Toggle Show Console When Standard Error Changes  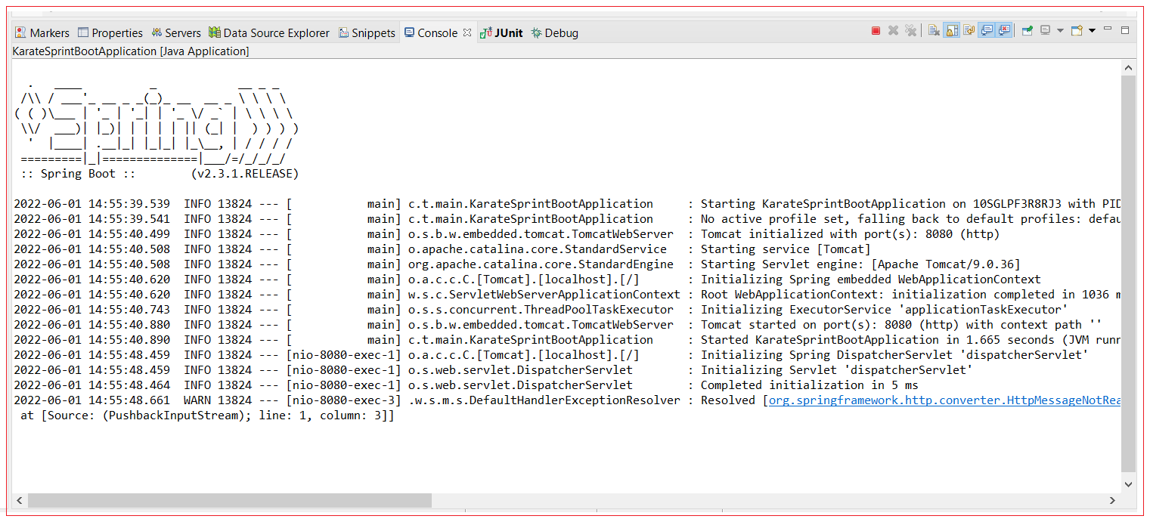1003,31
